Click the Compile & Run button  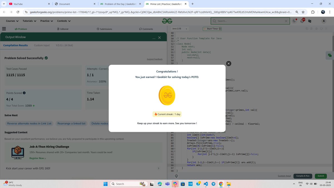click(303, 176)
